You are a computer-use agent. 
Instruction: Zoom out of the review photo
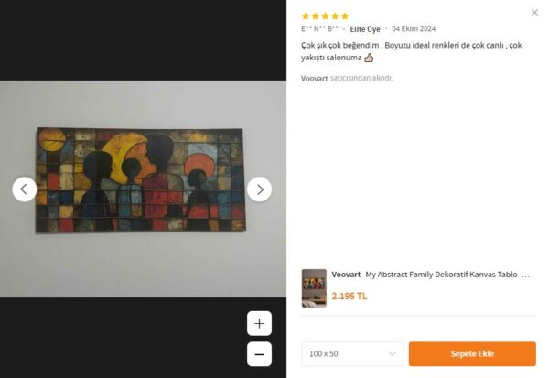(x=260, y=354)
